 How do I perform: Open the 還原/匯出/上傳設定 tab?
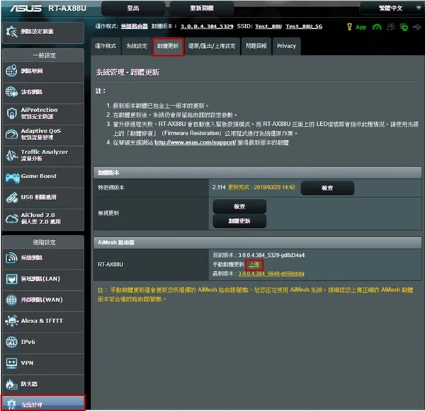tap(212, 46)
